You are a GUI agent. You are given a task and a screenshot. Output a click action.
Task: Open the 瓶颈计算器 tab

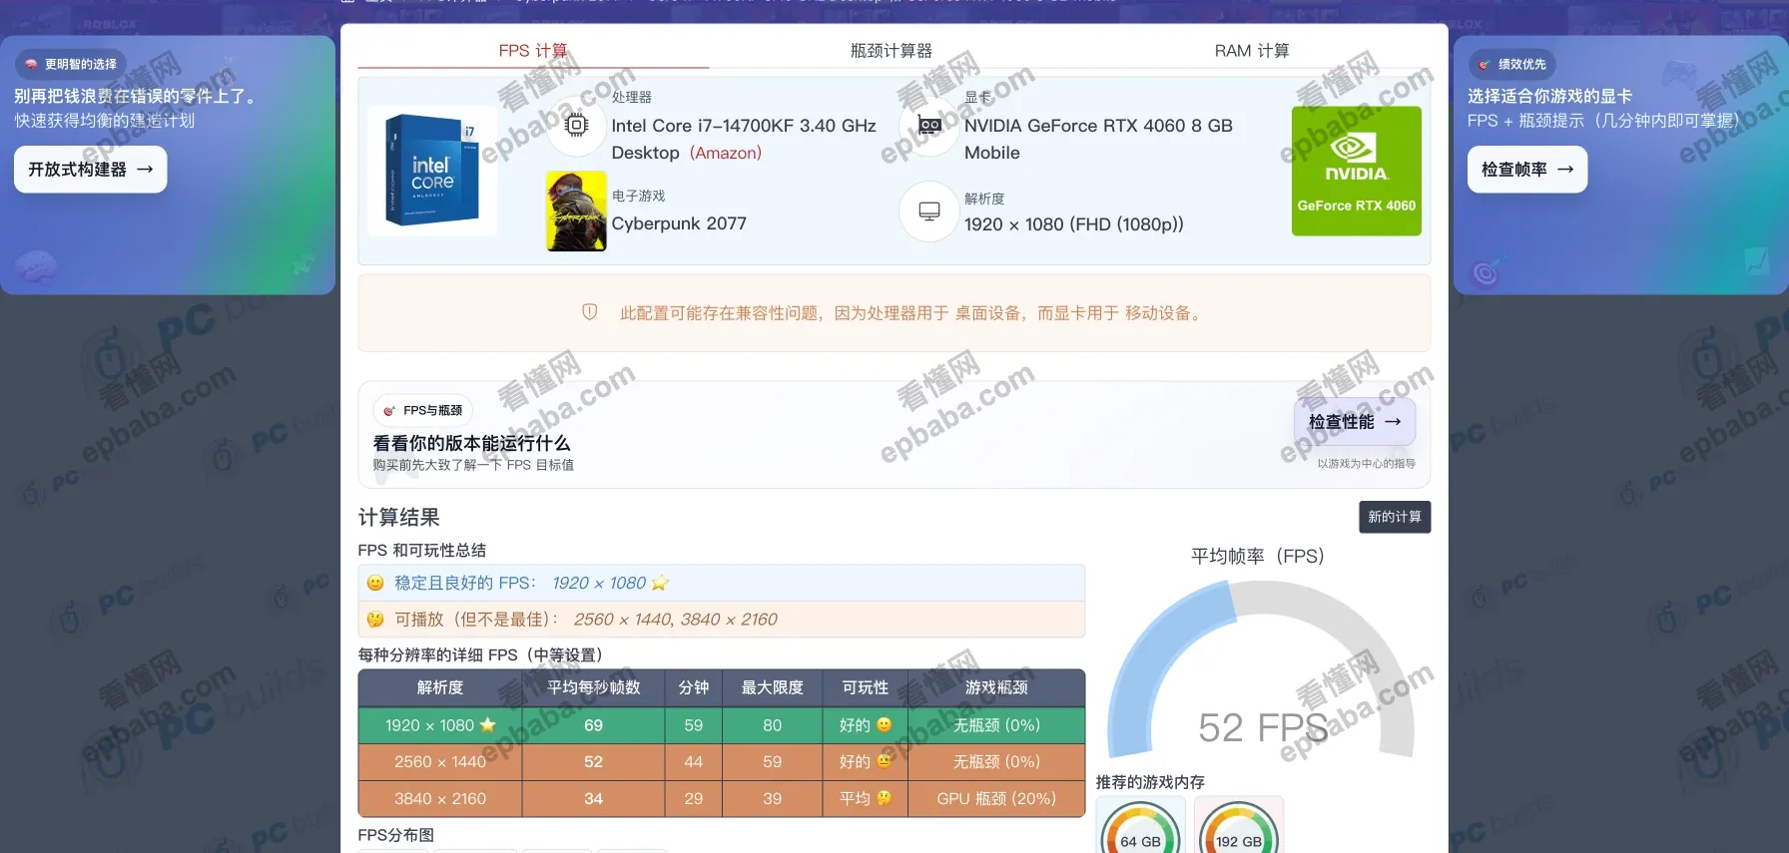[891, 51]
